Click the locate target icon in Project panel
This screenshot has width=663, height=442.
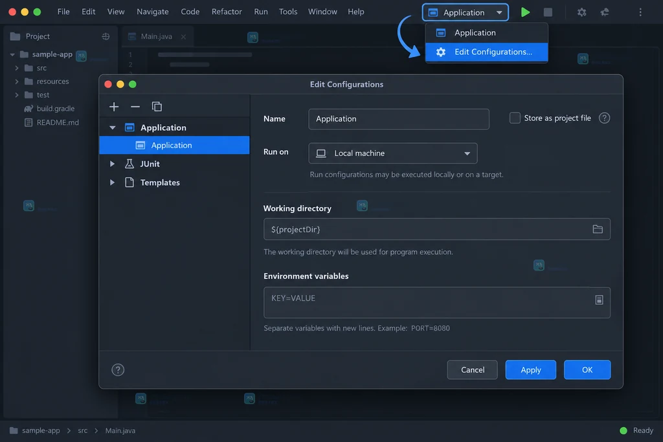coord(106,36)
